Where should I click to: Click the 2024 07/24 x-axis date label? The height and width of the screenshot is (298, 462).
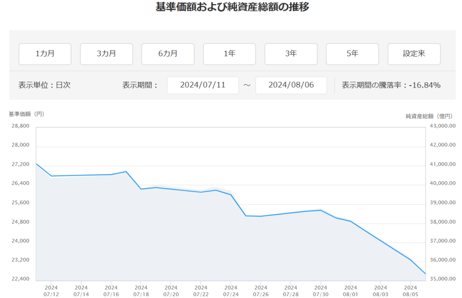[231, 290]
